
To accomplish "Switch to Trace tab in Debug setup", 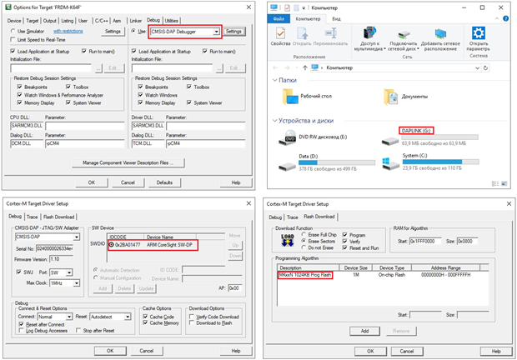I will point(32,217).
